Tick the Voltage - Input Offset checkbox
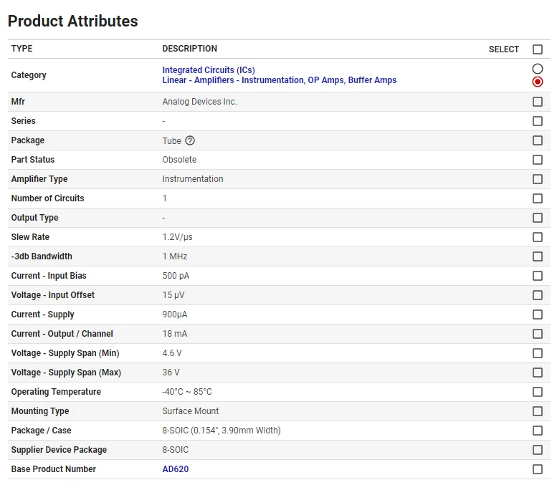Image resolution: width=557 pixels, height=485 pixels. [538, 295]
